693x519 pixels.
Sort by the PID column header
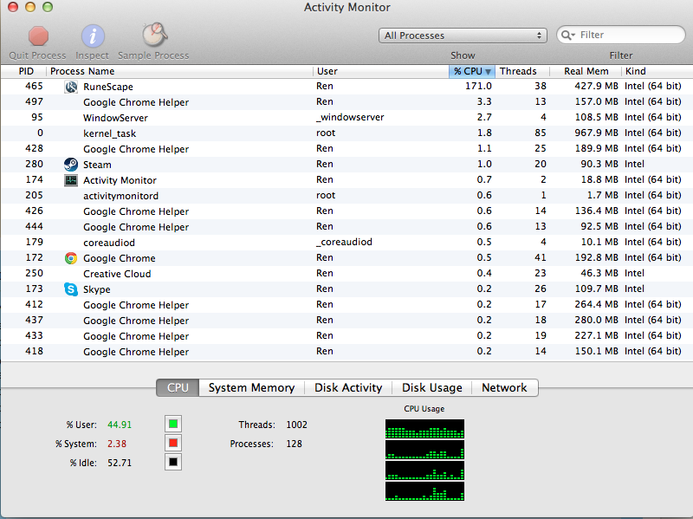24,71
